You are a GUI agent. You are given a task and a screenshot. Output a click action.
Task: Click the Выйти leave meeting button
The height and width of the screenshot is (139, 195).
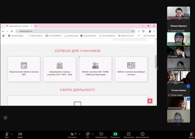[x=192, y=135]
